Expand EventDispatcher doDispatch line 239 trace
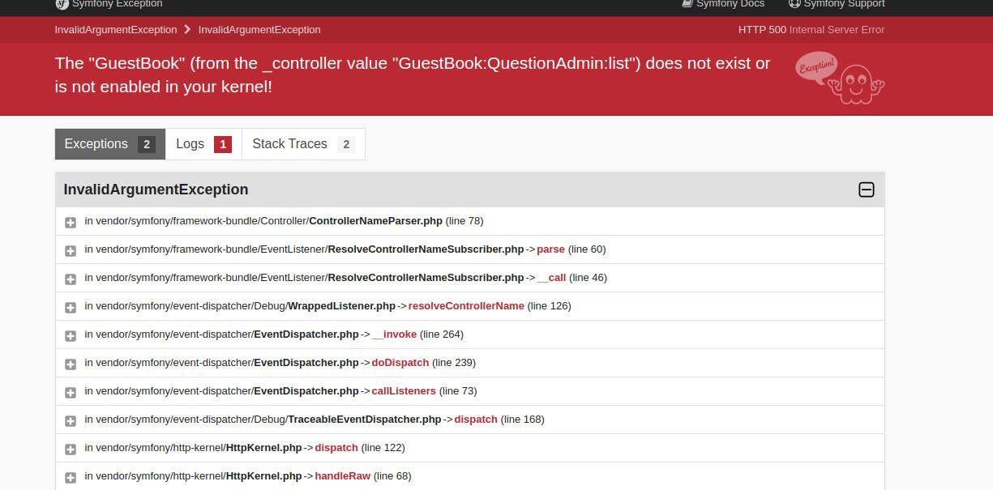Image resolution: width=993 pixels, height=490 pixels. point(71,364)
